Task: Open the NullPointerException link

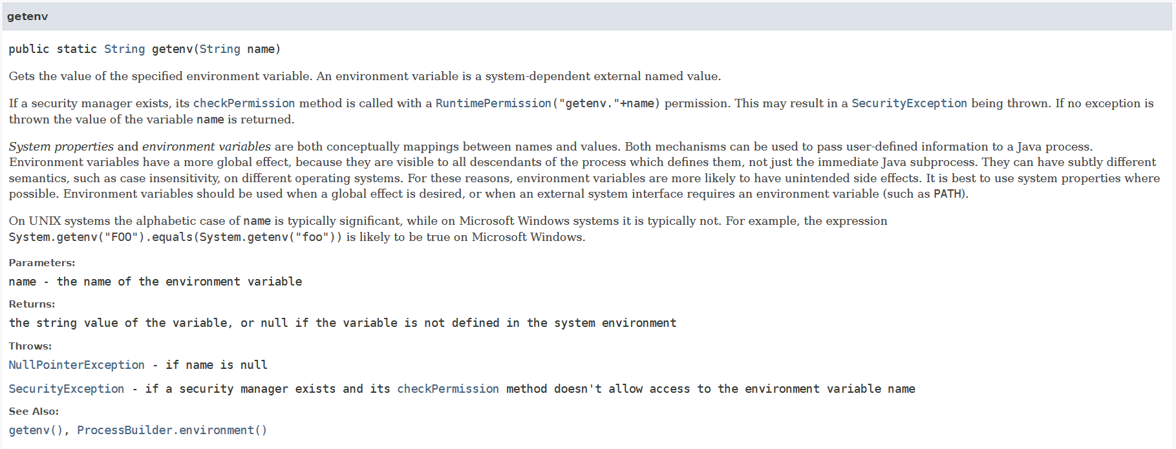Action: [x=76, y=365]
